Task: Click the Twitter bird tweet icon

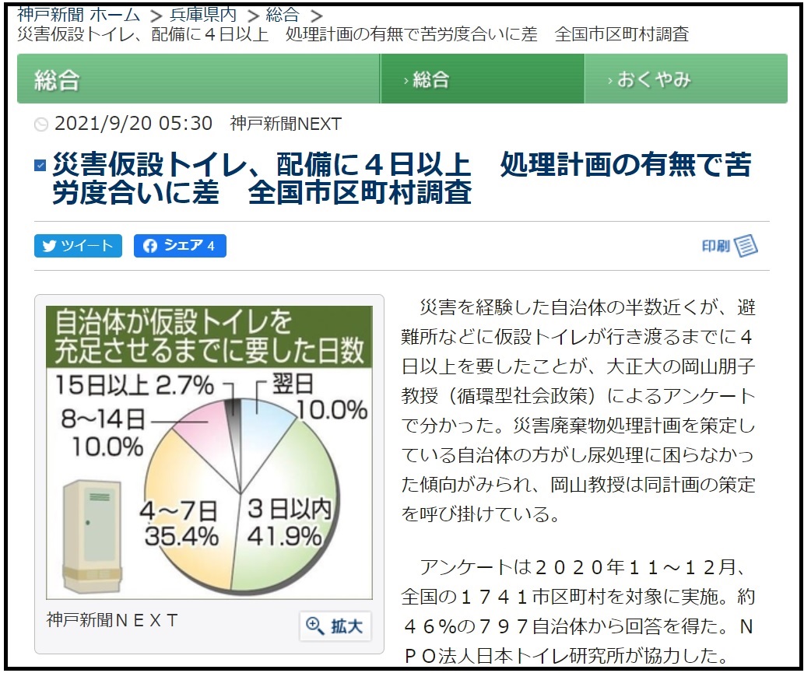Action: point(50,246)
